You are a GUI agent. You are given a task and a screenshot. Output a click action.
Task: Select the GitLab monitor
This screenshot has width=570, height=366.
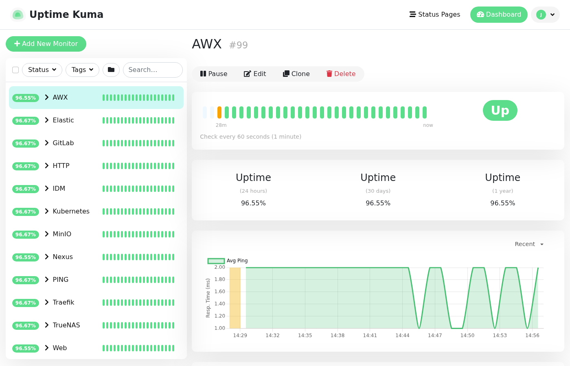(x=96, y=143)
